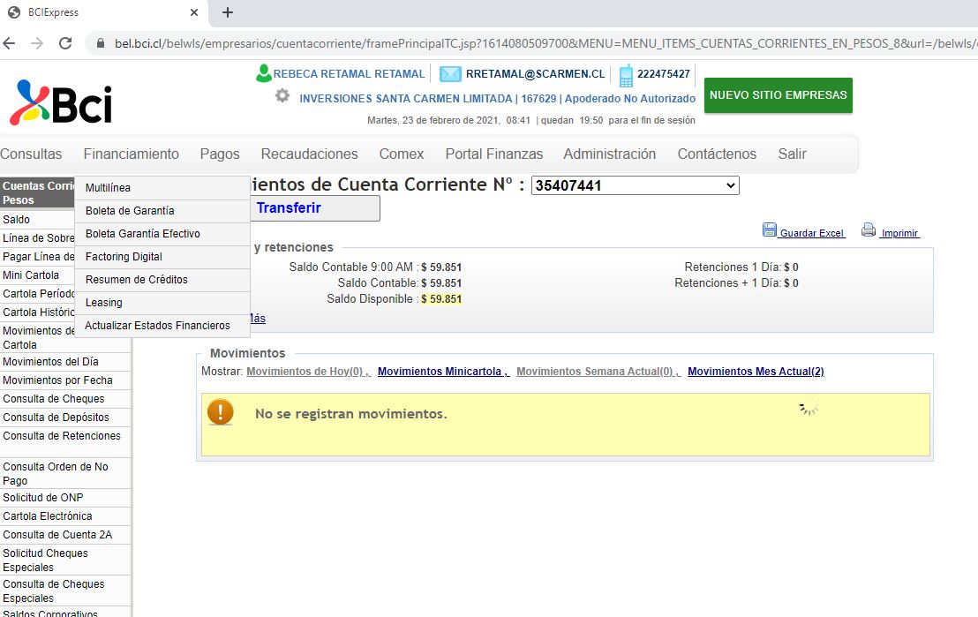This screenshot has height=617, width=978.
Task: Open a new browser tab
Action: click(x=228, y=12)
